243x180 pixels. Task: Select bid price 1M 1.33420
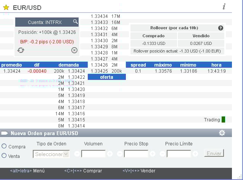coord(71,89)
